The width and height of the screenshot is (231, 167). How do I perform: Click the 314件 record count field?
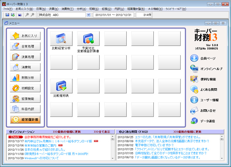pyautogui.click(x=144, y=15)
